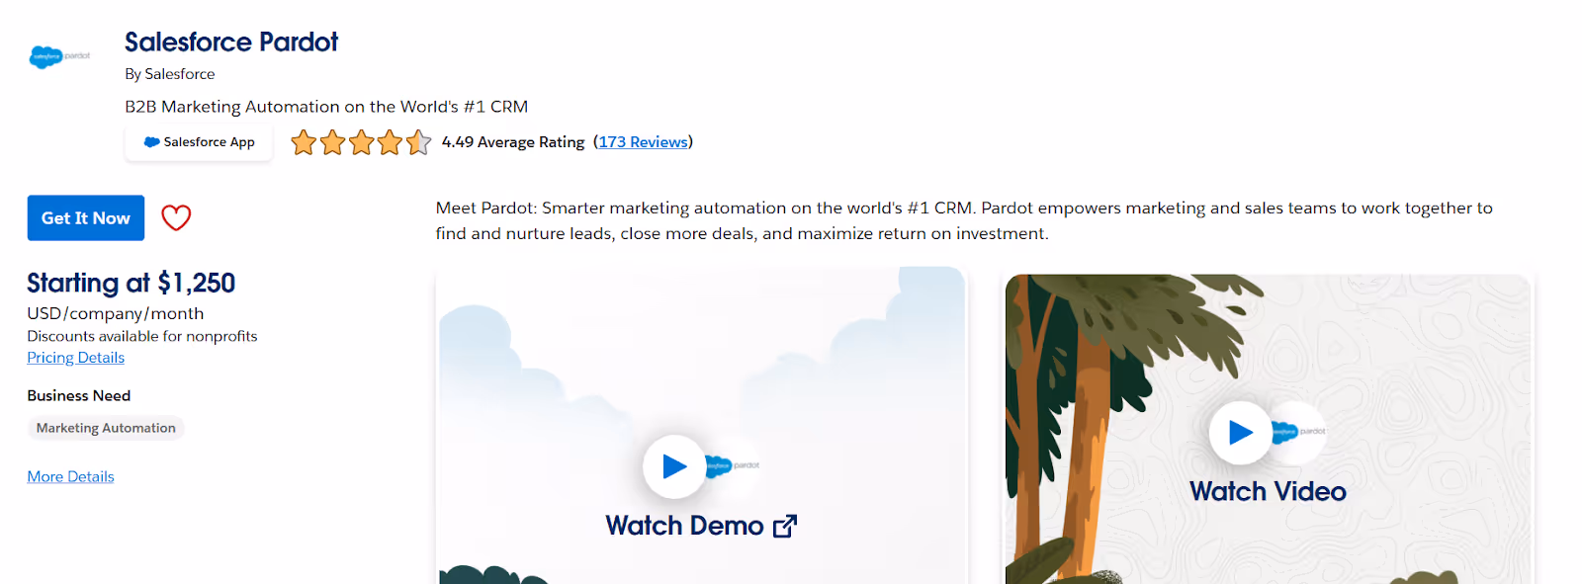Click the Salesforce cloud icon in App badge
This screenshot has height=584, width=1582.
coord(152,142)
